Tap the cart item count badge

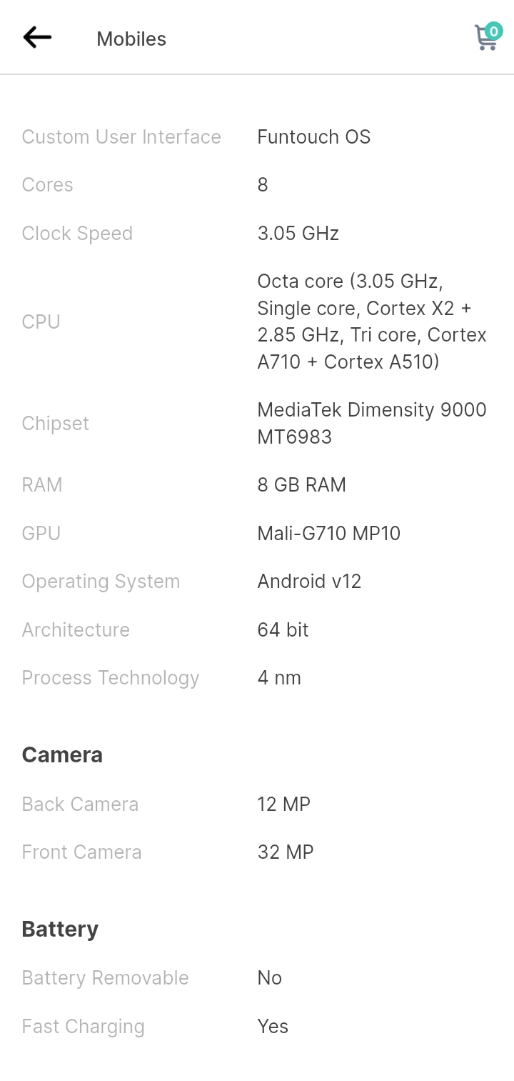[493, 31]
